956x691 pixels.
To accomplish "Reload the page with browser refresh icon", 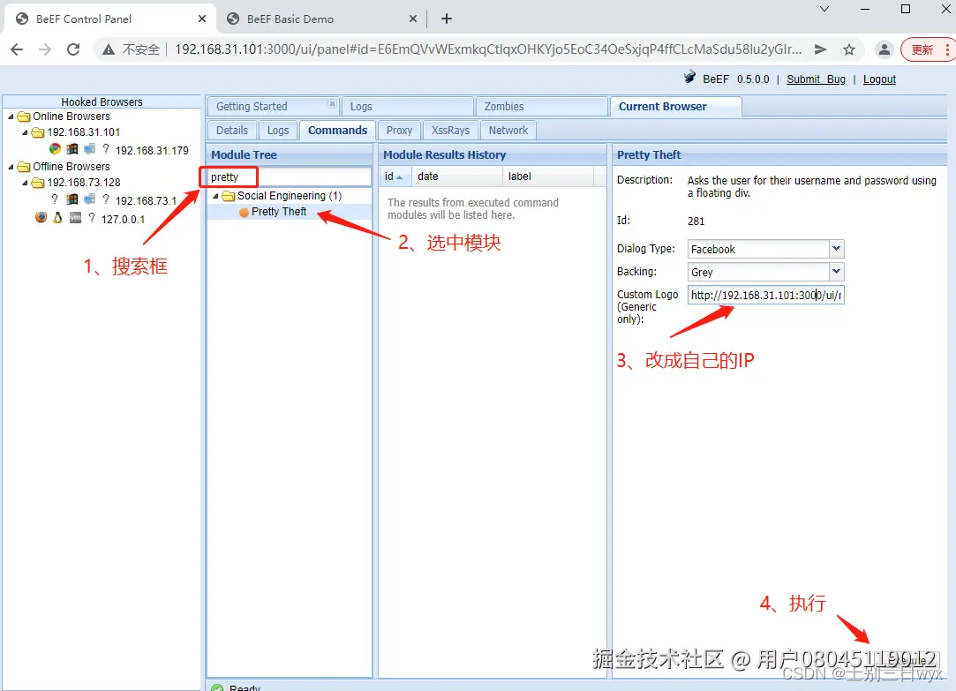I will point(73,49).
